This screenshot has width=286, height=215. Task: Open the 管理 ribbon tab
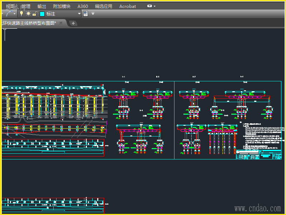click(x=26, y=6)
